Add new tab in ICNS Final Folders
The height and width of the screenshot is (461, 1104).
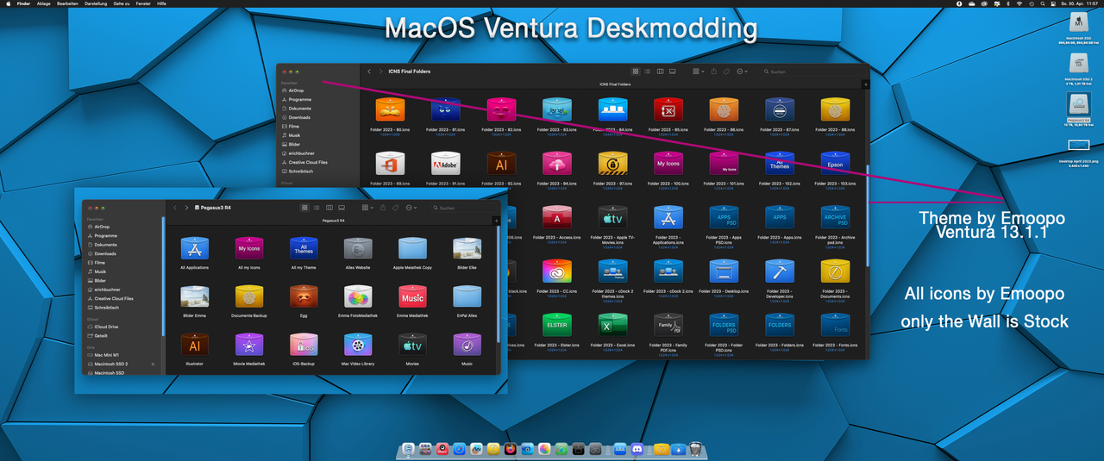pos(865,84)
